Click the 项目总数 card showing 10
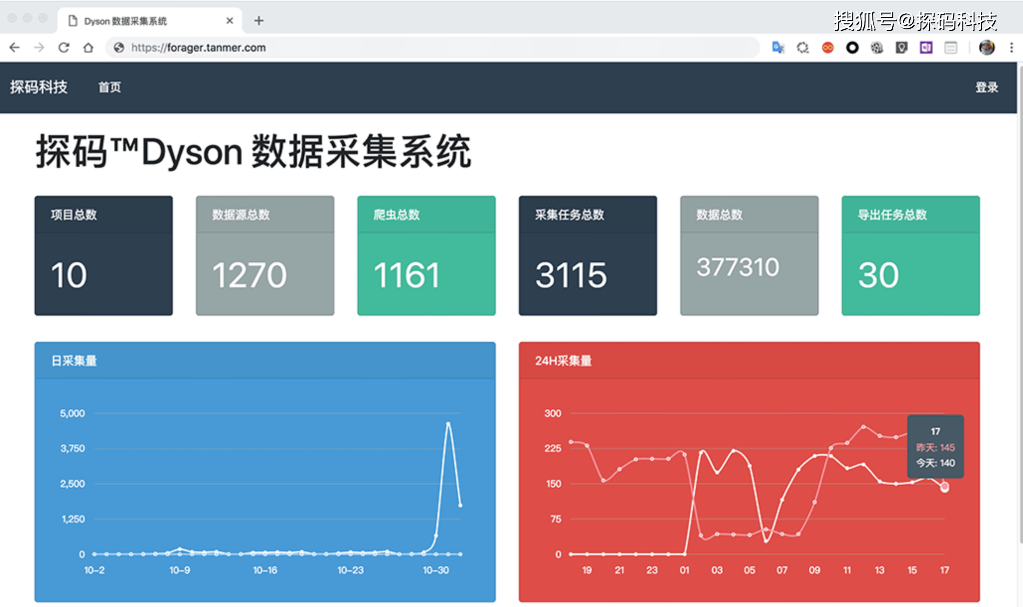This screenshot has width=1023, height=607. pyautogui.click(x=104, y=256)
